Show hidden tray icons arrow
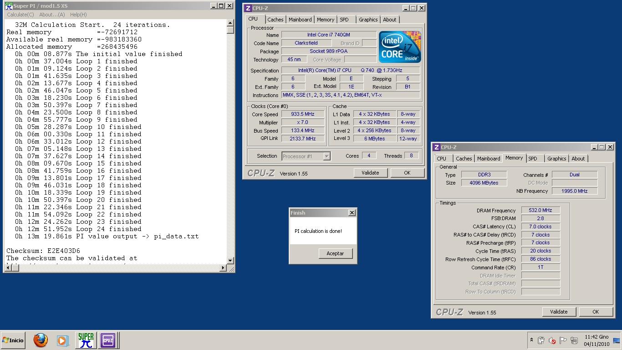Screen dimensions: 622x350 [x=531, y=340]
